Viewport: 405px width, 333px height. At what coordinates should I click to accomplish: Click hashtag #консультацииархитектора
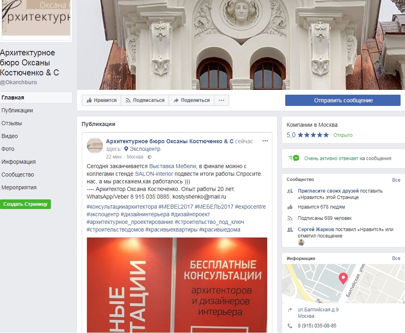coord(122,207)
